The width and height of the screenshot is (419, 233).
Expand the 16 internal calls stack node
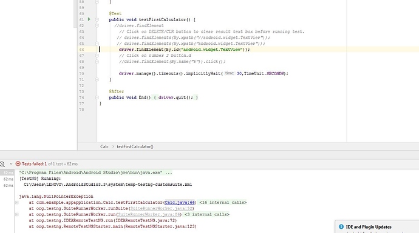tap(17, 202)
